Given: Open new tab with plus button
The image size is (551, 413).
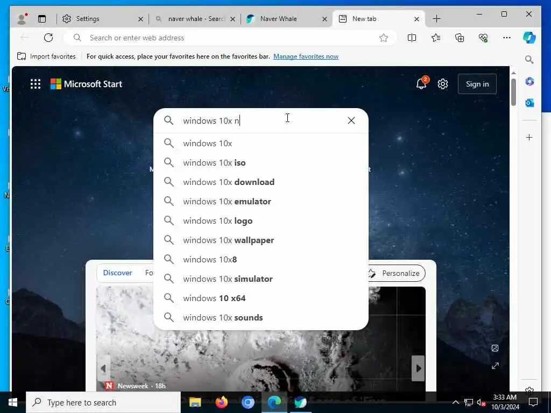Looking at the screenshot, I should coord(436,19).
